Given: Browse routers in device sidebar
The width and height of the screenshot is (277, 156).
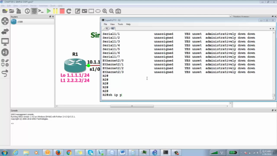Looking at the screenshot, I should (5, 21).
